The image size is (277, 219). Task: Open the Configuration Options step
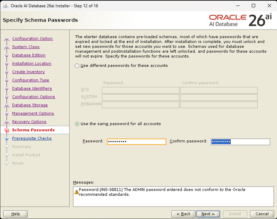click(34, 97)
